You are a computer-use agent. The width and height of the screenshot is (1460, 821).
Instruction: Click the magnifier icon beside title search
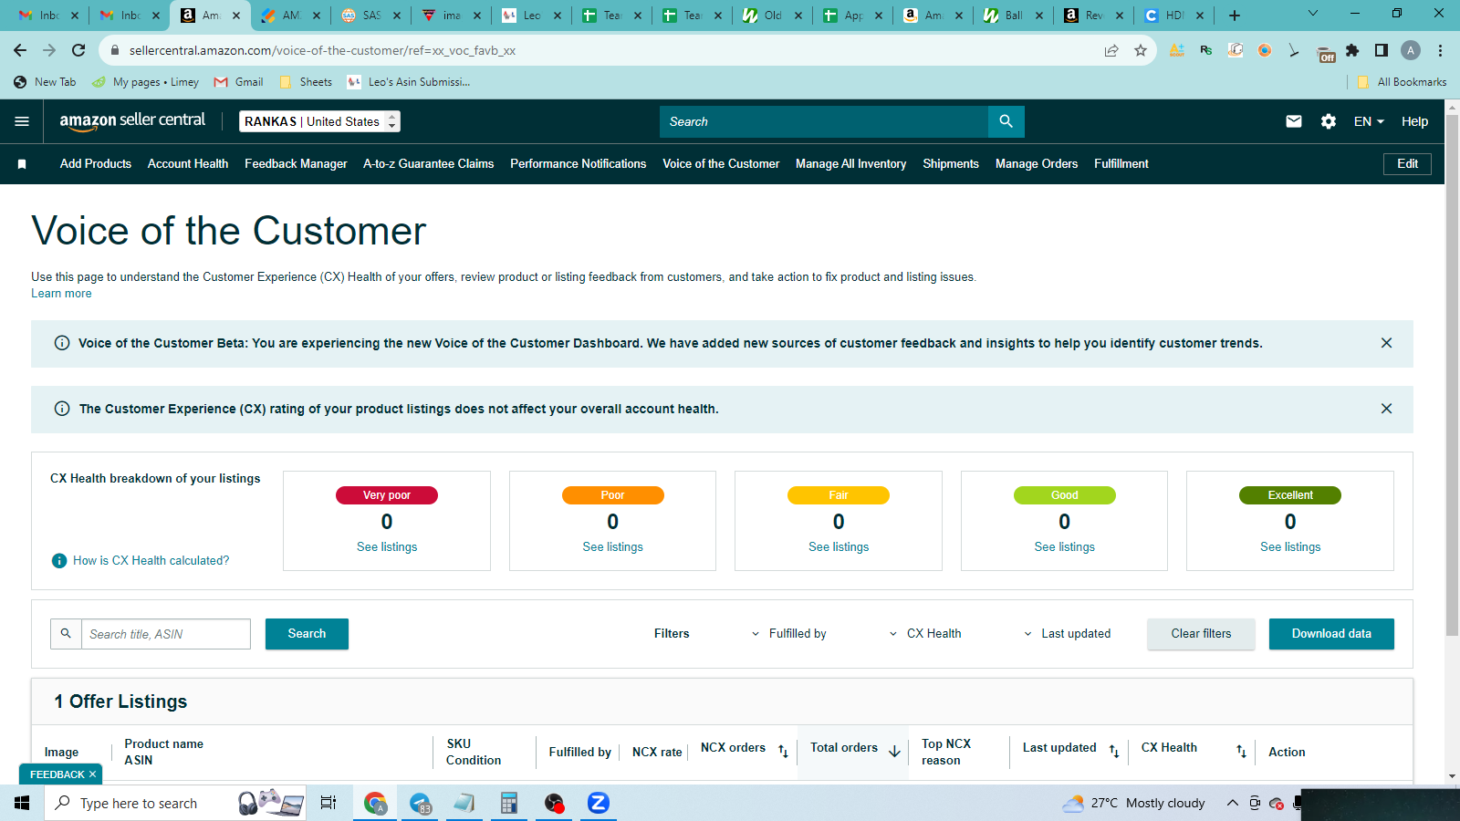click(x=66, y=633)
